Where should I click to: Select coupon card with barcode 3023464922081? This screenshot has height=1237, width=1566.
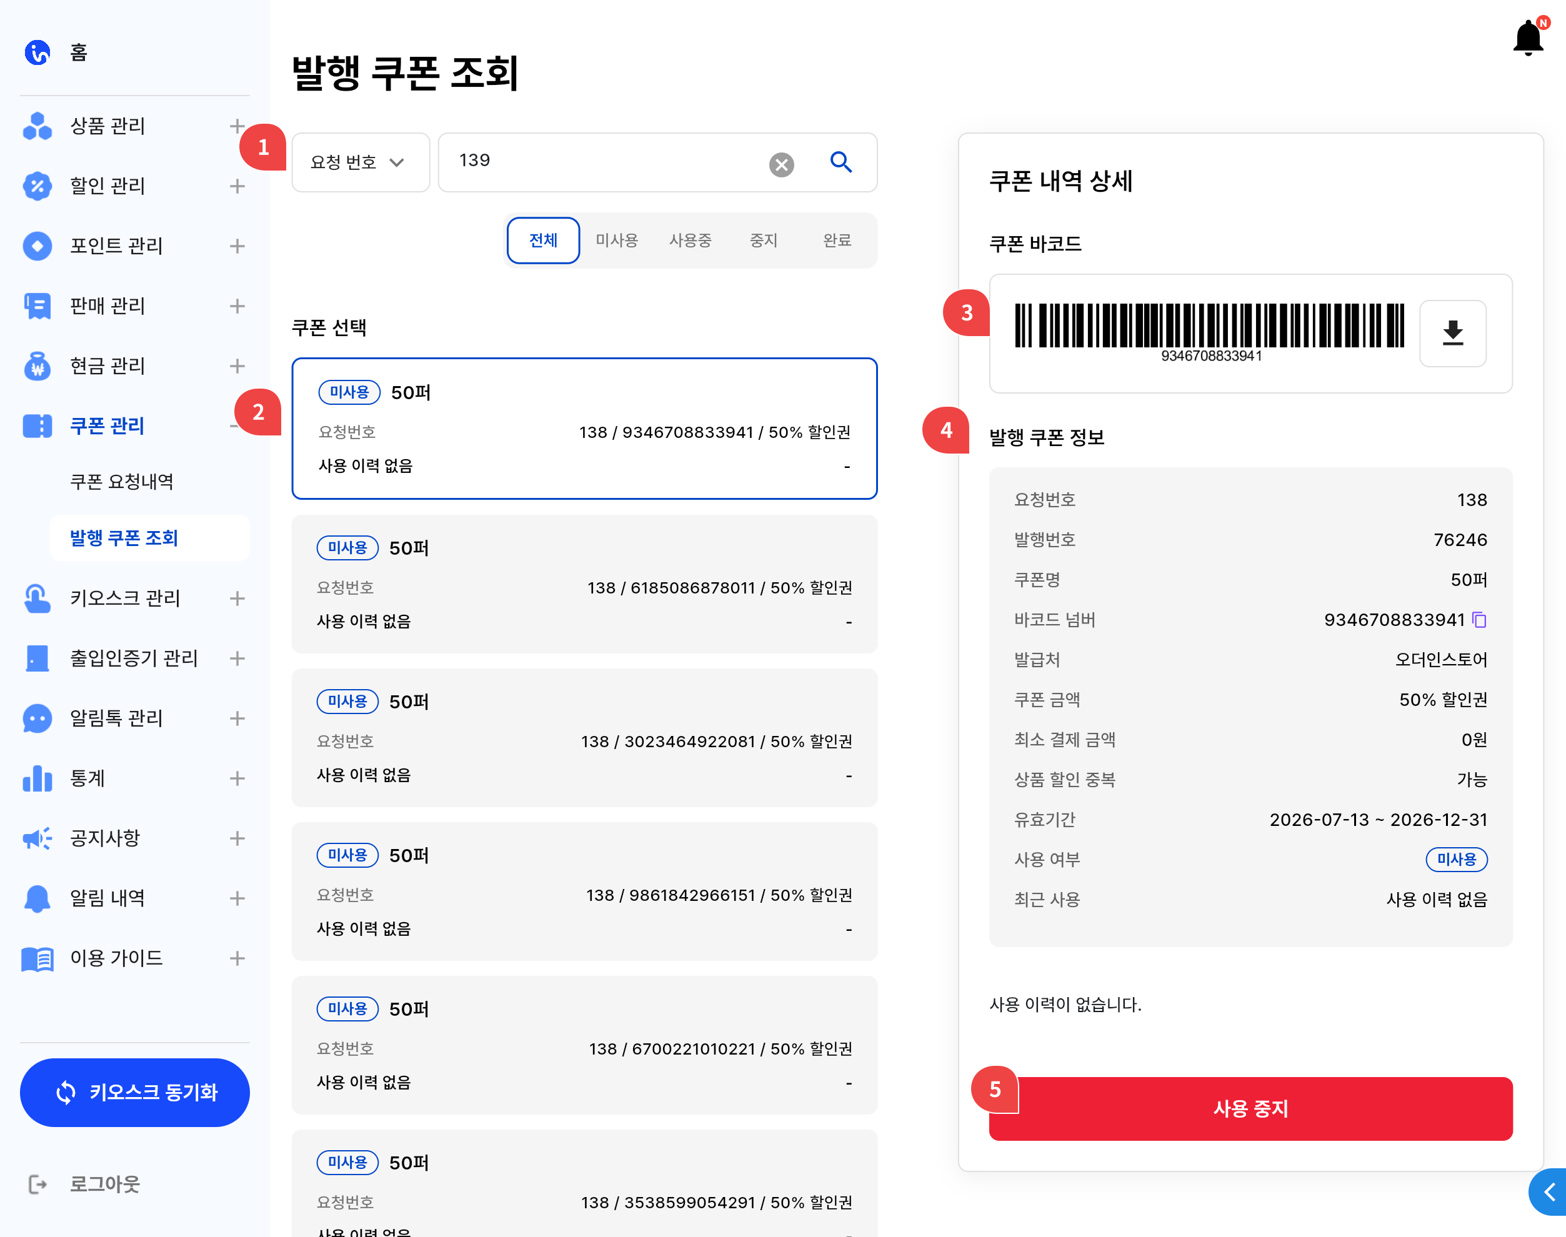pos(584,737)
